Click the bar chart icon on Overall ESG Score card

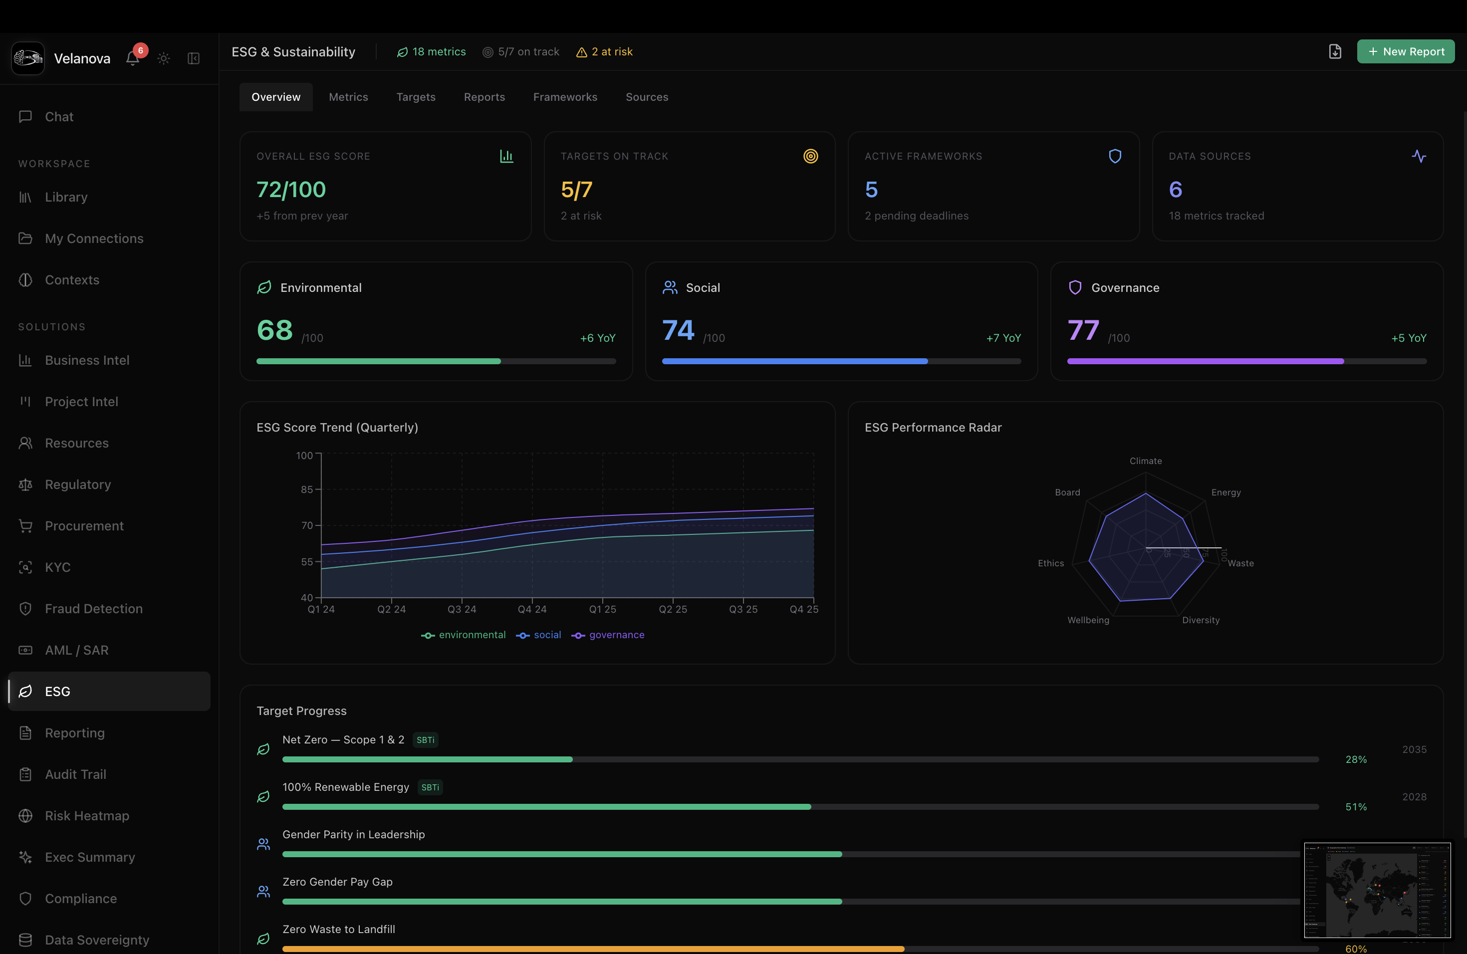[506, 156]
